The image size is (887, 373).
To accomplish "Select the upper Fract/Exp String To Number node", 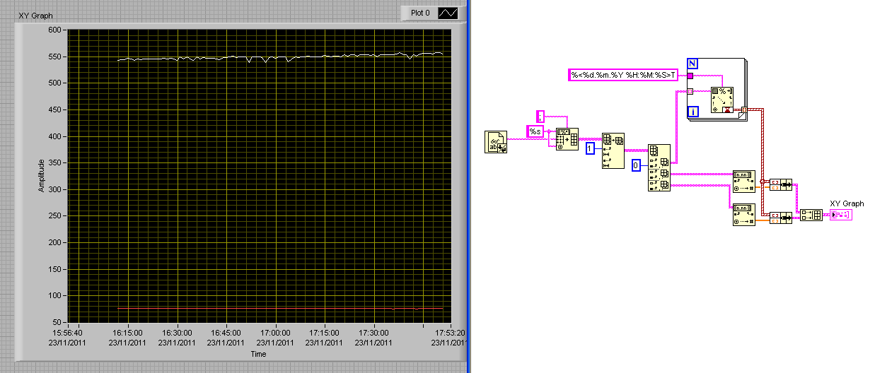I will click(744, 182).
